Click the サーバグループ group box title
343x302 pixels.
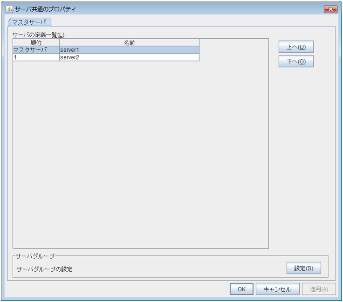point(35,256)
